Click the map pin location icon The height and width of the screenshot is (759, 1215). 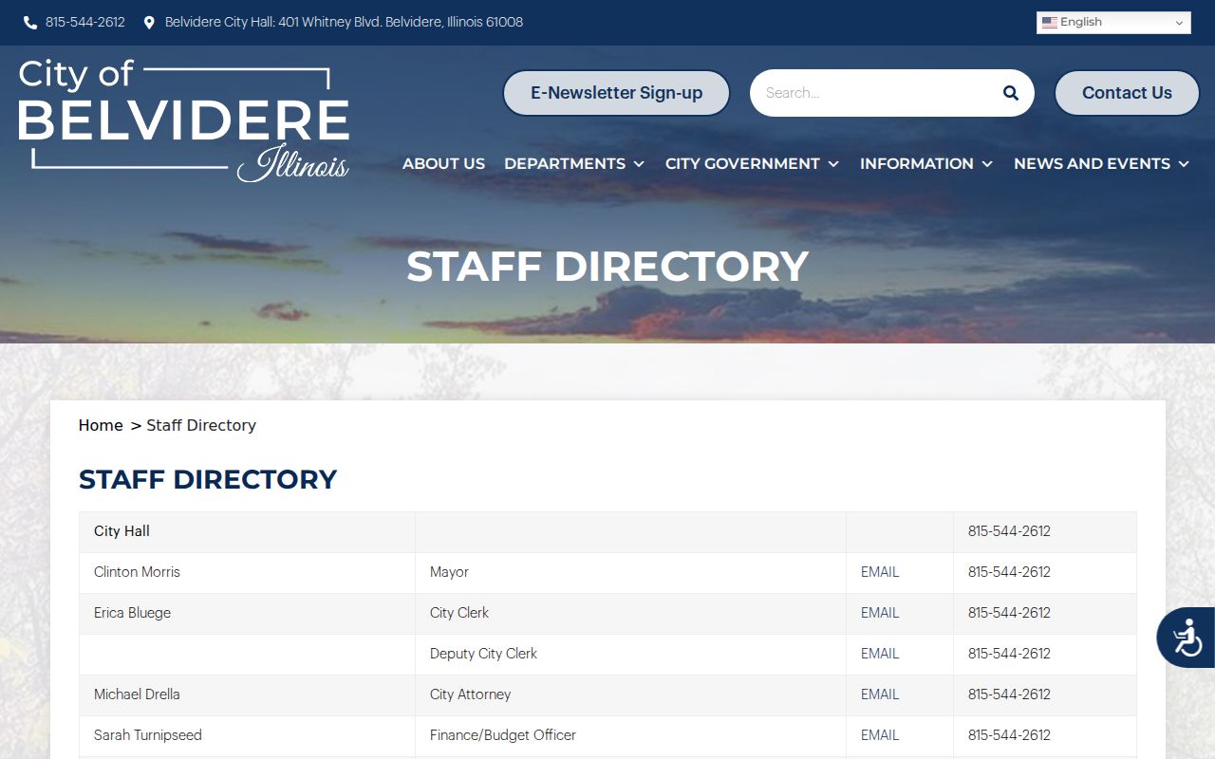pyautogui.click(x=149, y=22)
